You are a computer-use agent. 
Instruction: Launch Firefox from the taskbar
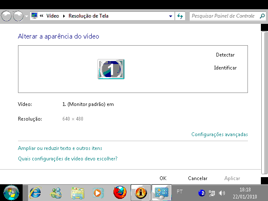tap(120, 193)
